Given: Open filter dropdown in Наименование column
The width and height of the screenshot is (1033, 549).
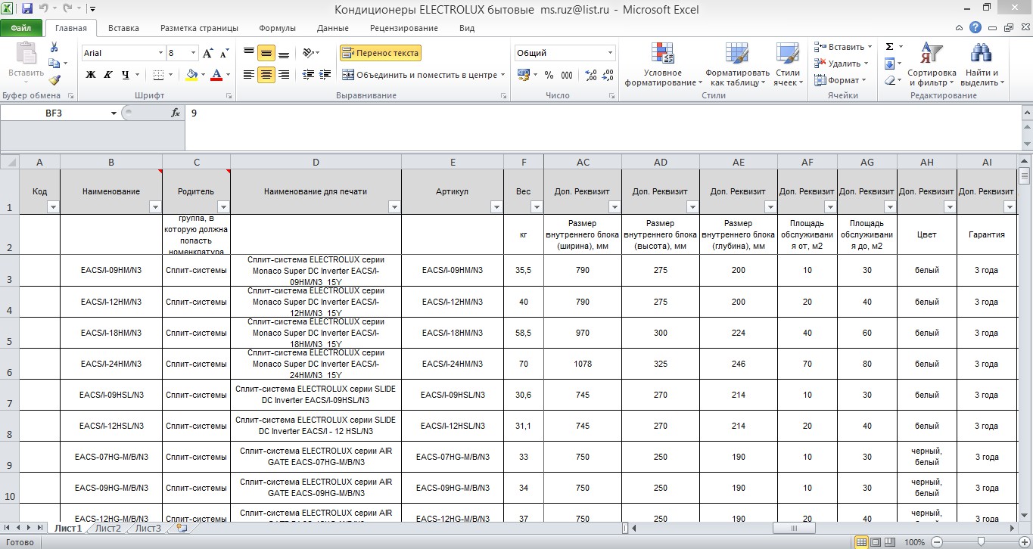Looking at the screenshot, I should pyautogui.click(x=154, y=207).
